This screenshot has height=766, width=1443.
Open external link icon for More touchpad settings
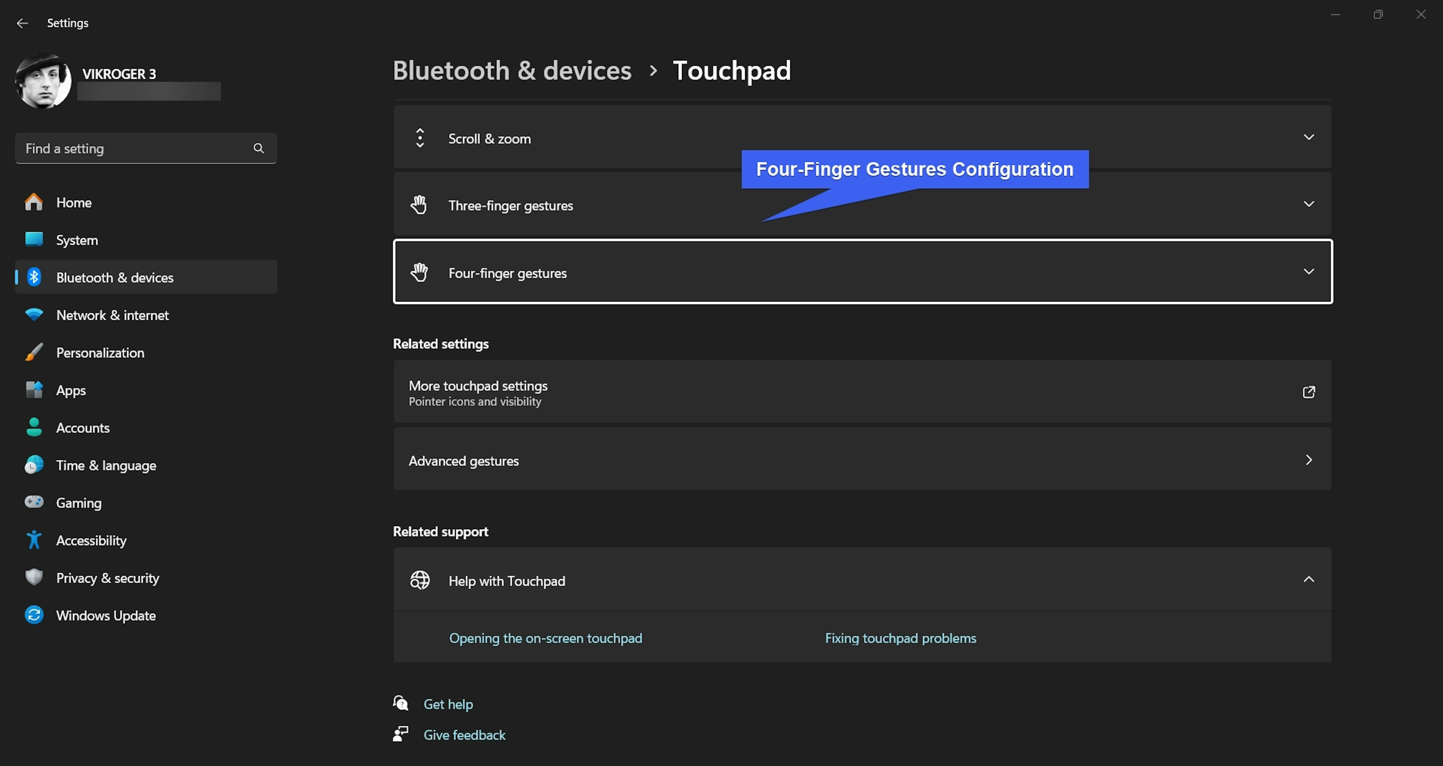(x=1308, y=392)
